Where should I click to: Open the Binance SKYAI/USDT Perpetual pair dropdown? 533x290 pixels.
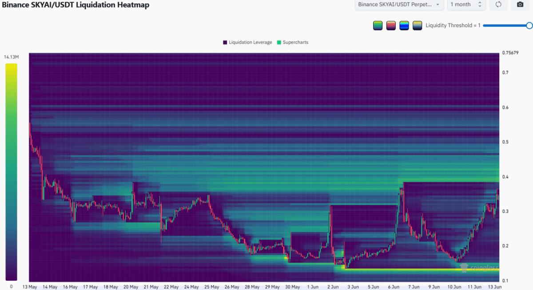pos(399,4)
